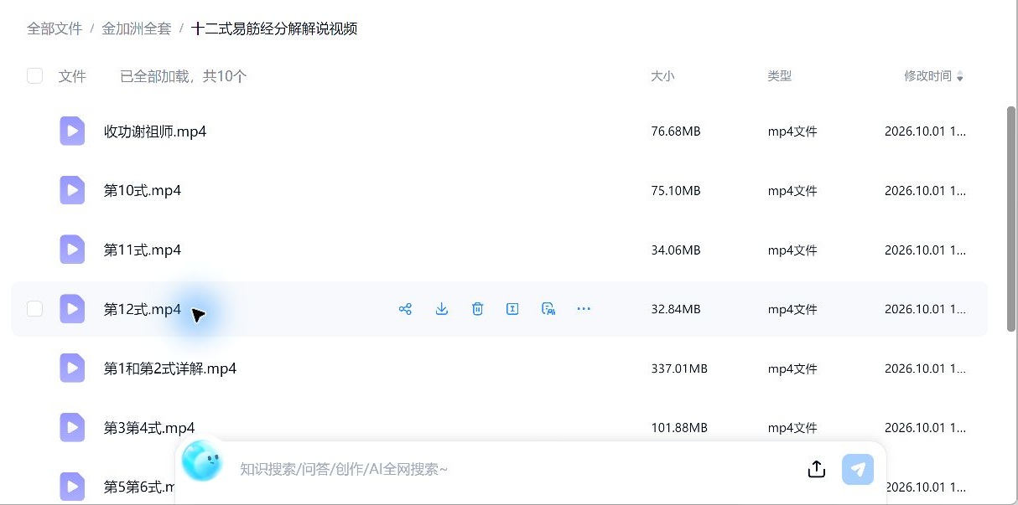The height and width of the screenshot is (505, 1018).
Task: Rename 第12式.mp4 with rename icon
Action: (512, 309)
